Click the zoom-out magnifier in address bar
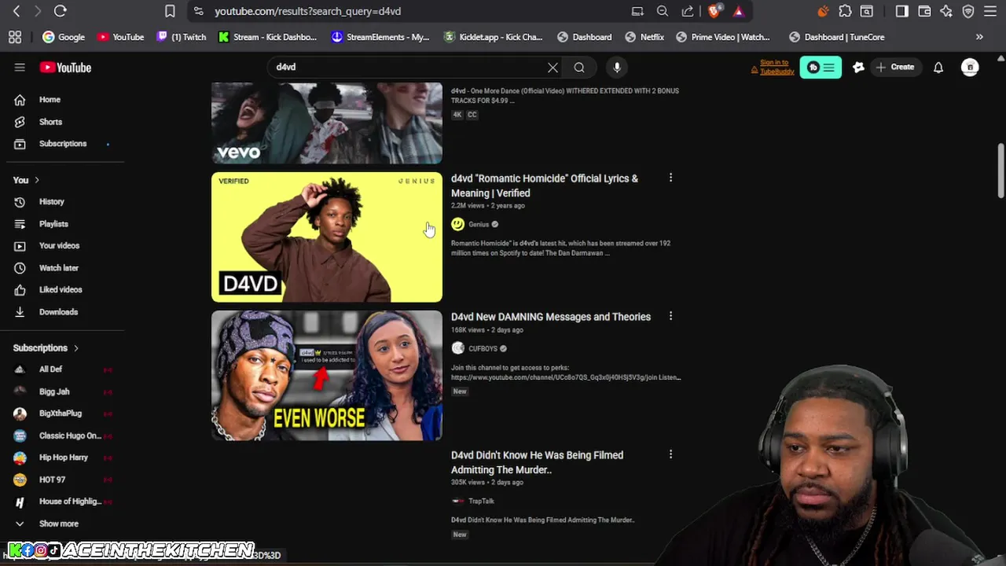The width and height of the screenshot is (1006, 566). click(x=663, y=11)
